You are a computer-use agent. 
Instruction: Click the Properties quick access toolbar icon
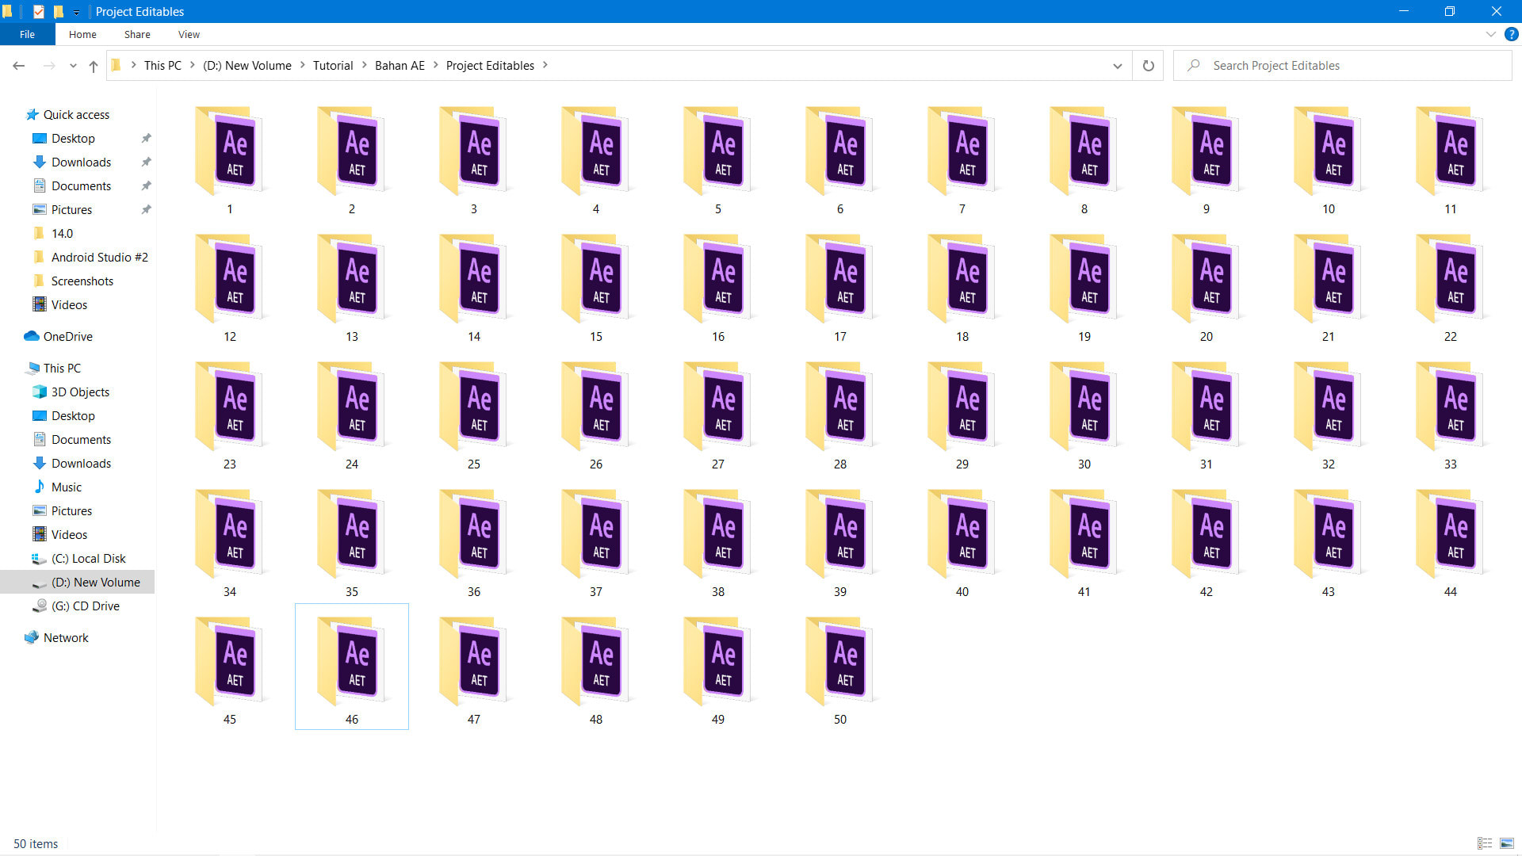38,11
